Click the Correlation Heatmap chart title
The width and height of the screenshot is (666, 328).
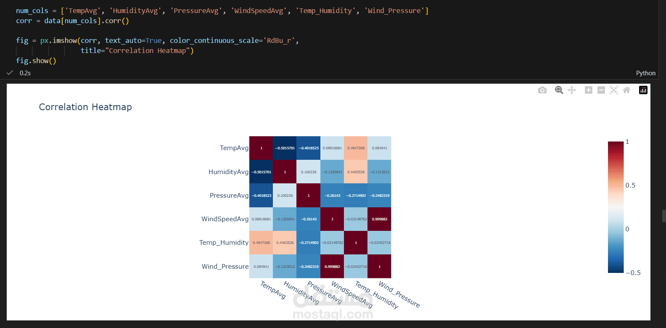click(85, 107)
